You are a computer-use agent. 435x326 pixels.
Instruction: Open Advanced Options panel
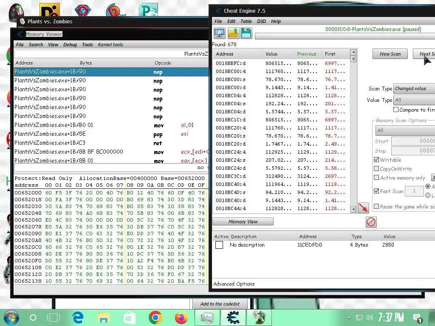click(x=234, y=284)
